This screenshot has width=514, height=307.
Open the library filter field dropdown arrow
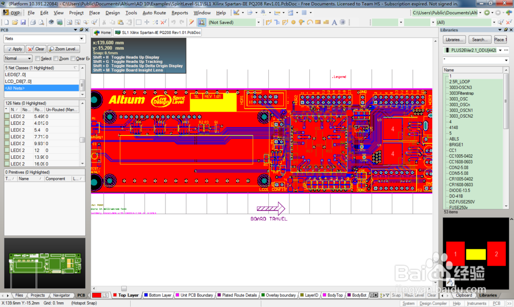pos(506,60)
